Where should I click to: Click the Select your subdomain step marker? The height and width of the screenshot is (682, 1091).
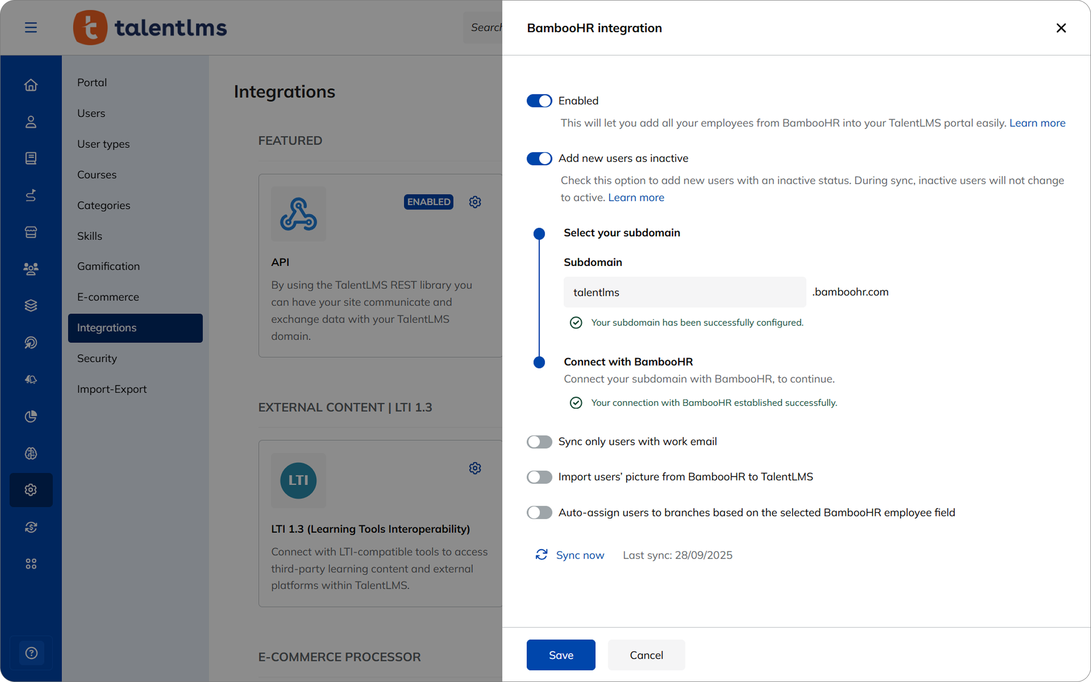539,233
